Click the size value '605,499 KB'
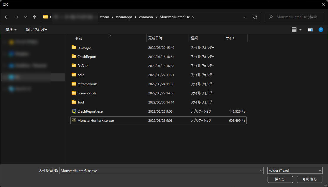The image size is (328, 187). [237, 121]
